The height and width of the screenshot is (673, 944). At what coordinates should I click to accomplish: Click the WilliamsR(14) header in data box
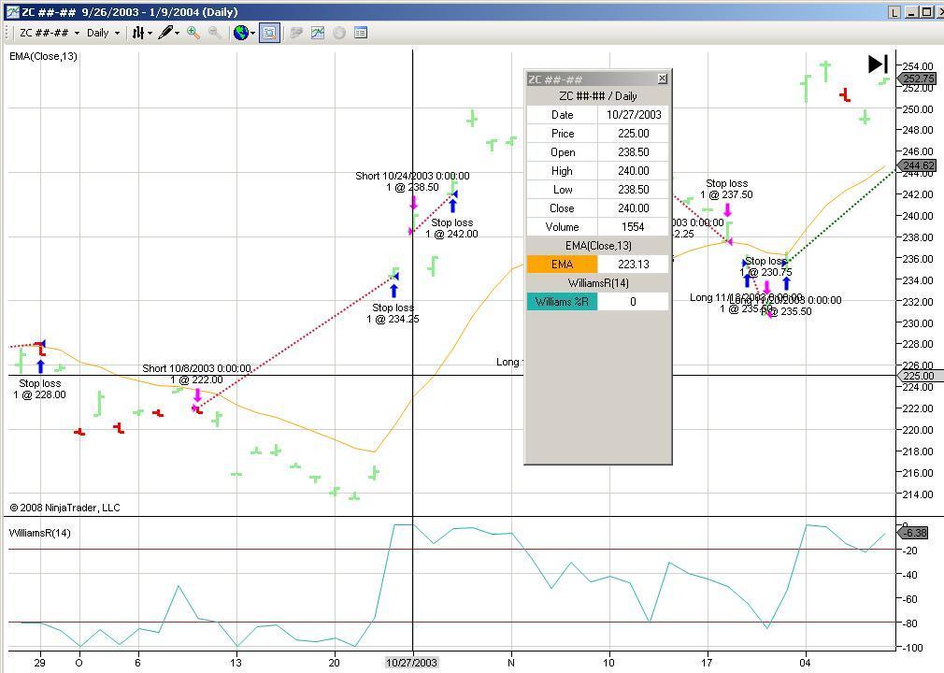[x=598, y=283]
